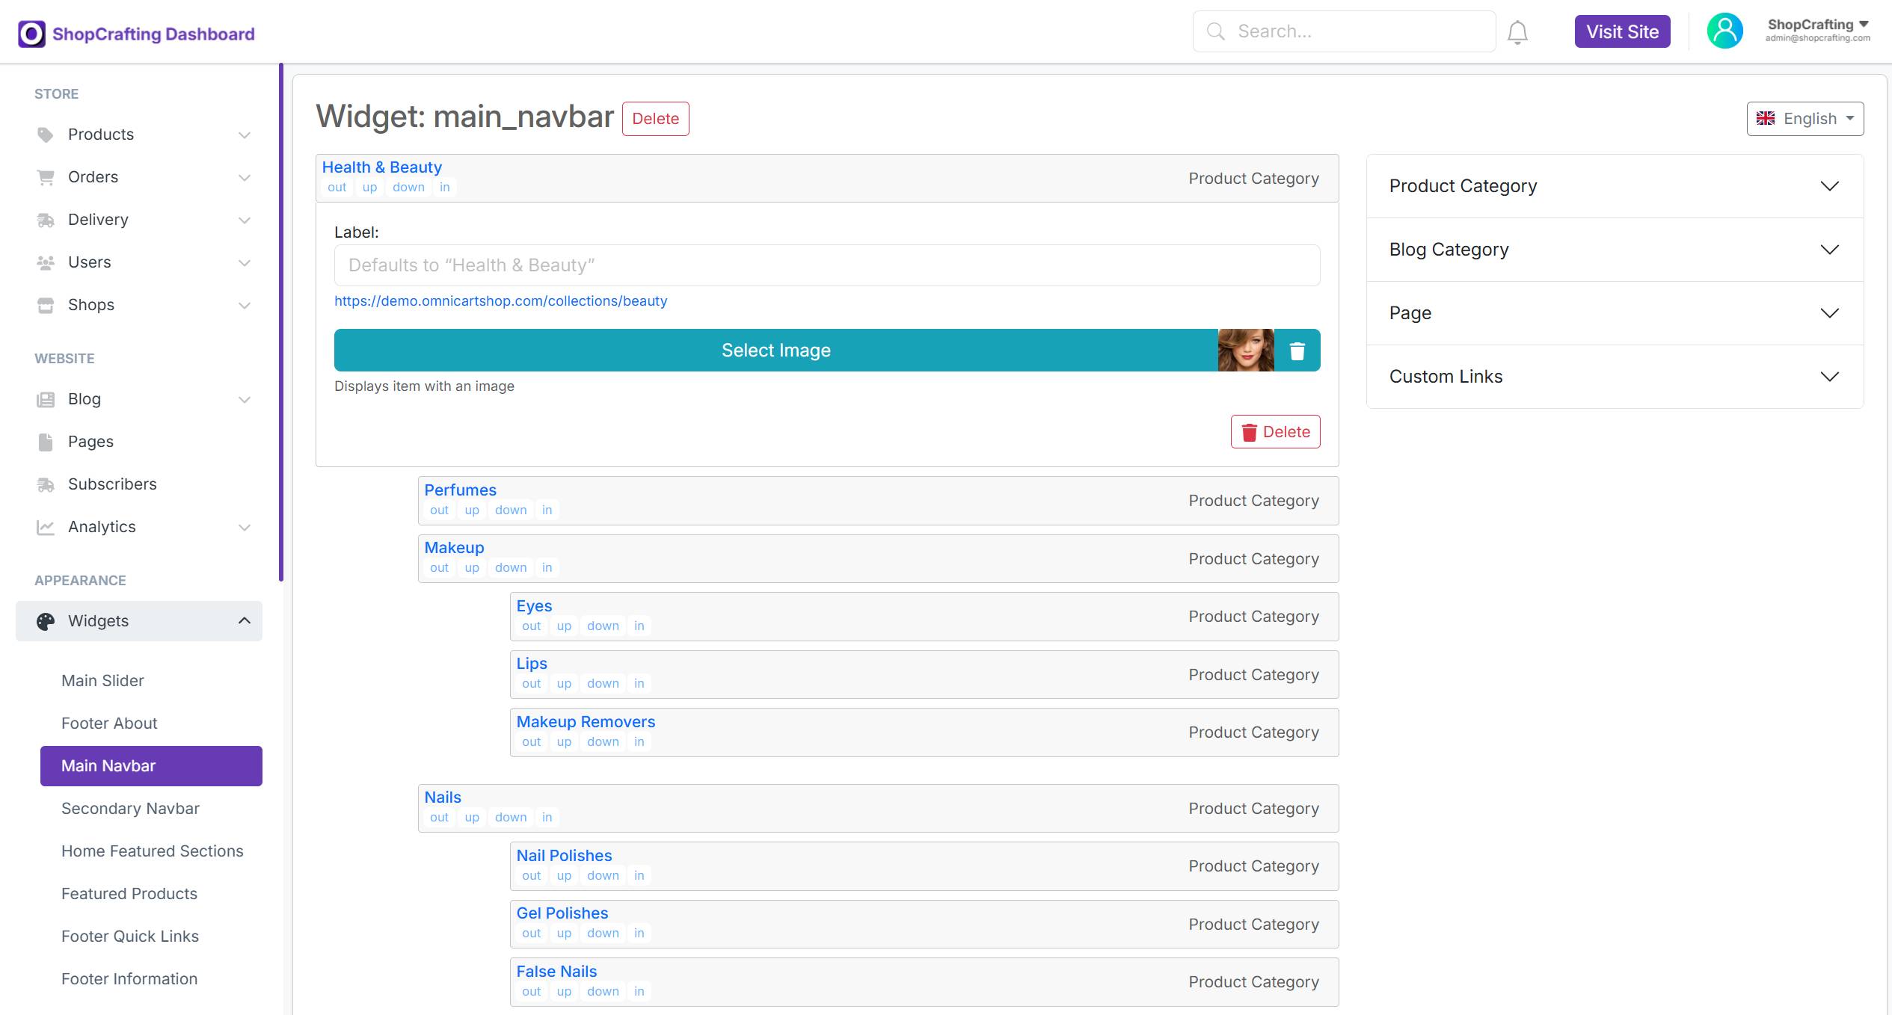
Task: Click the Orders cart icon in sidebar
Action: click(46, 177)
